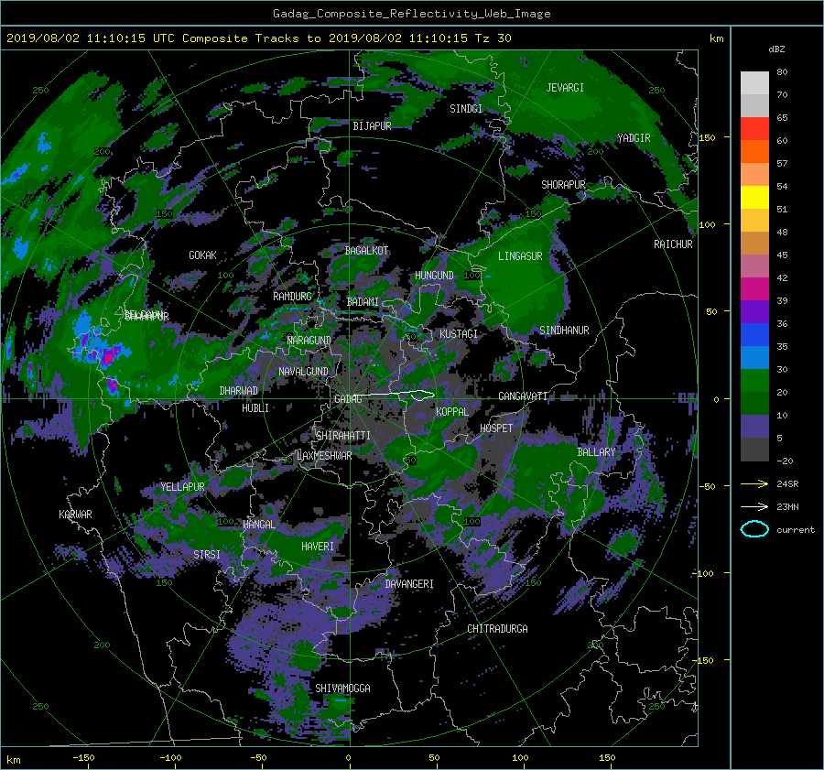Click the RAMDURG city label

(x=292, y=297)
